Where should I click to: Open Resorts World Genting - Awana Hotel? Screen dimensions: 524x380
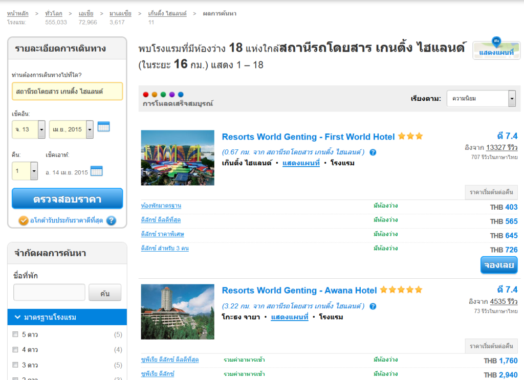coord(299,290)
